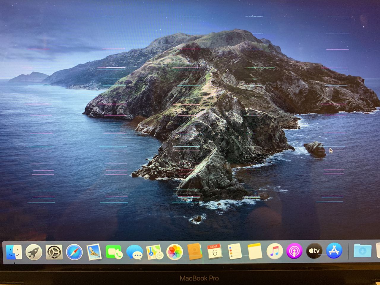Open Contacts book icon
Viewport: 380px width, 285px height.
195,252
